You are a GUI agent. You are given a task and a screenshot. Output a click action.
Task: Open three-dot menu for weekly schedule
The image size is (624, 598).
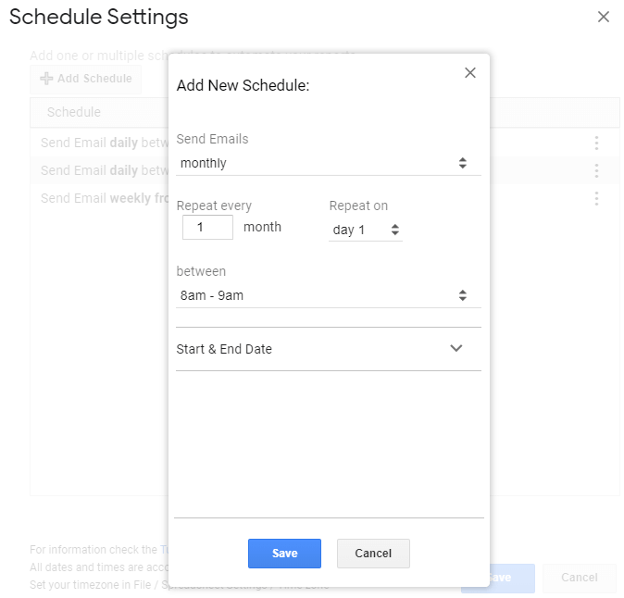[596, 198]
